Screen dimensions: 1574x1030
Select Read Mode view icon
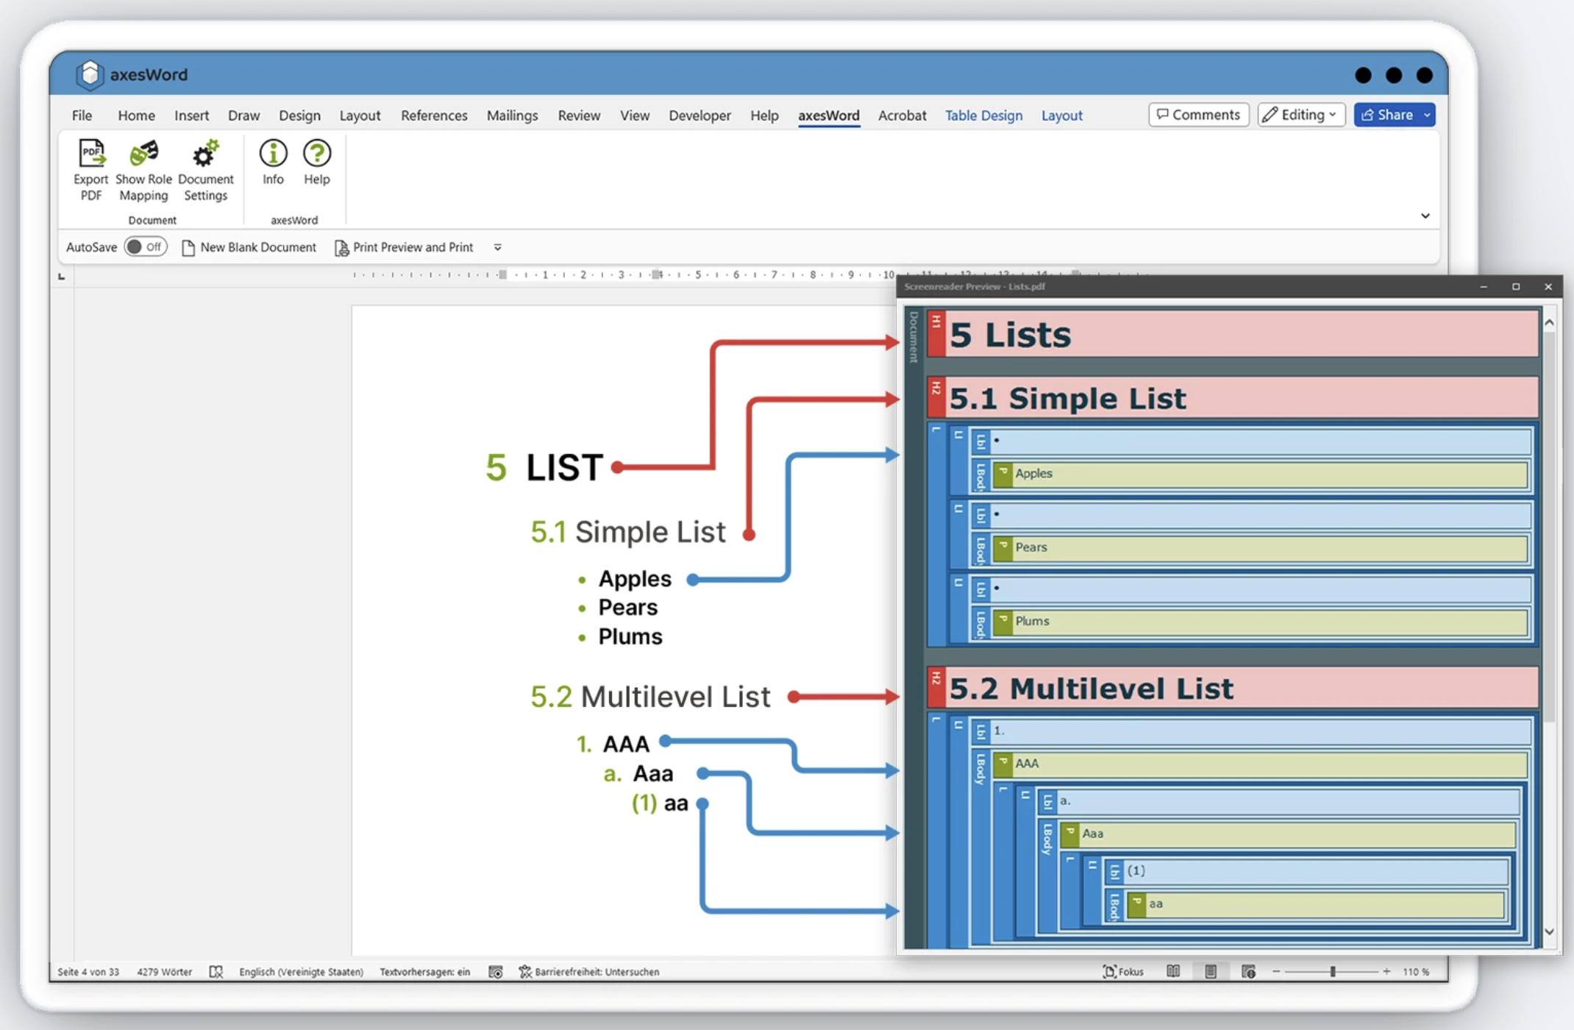point(1173,972)
